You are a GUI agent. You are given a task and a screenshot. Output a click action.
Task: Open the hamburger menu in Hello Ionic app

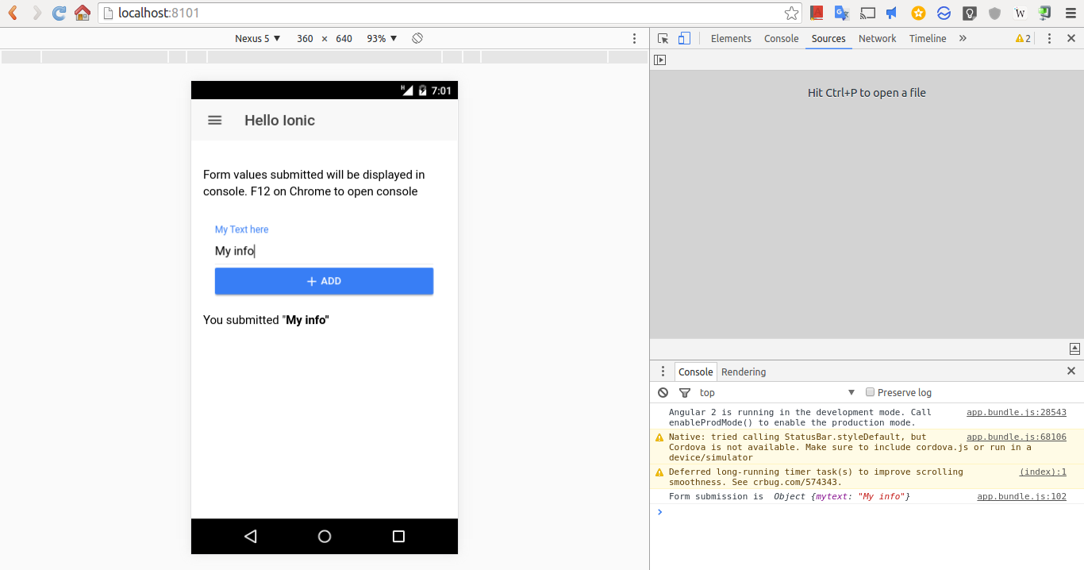click(x=214, y=120)
